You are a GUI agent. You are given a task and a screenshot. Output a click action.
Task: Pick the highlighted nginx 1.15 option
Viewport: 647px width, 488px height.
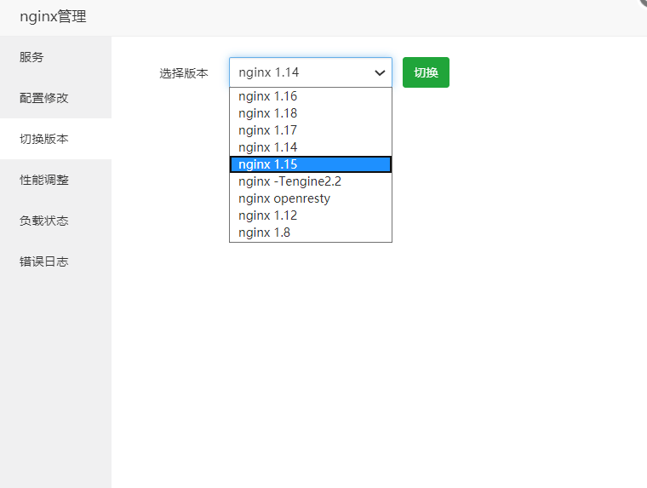tap(310, 164)
